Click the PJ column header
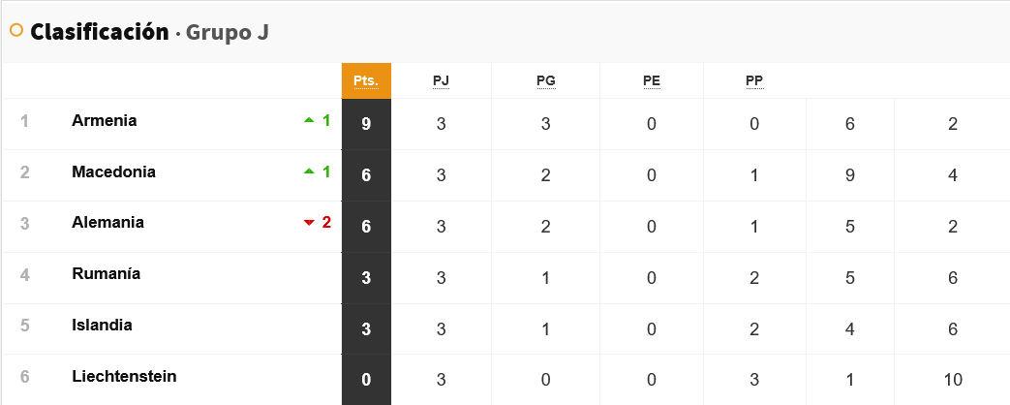 click(441, 80)
